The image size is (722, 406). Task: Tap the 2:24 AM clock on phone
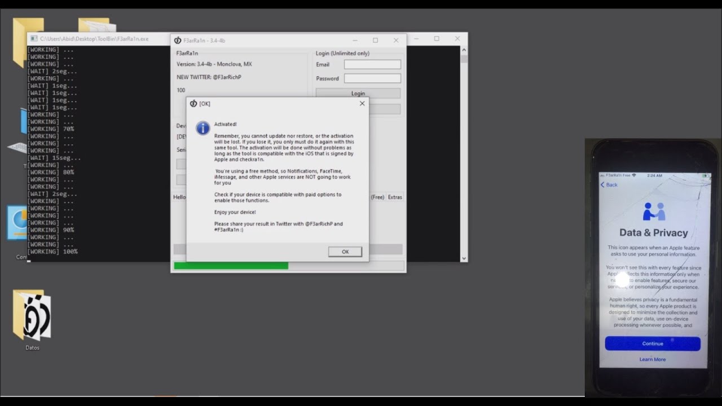click(654, 175)
